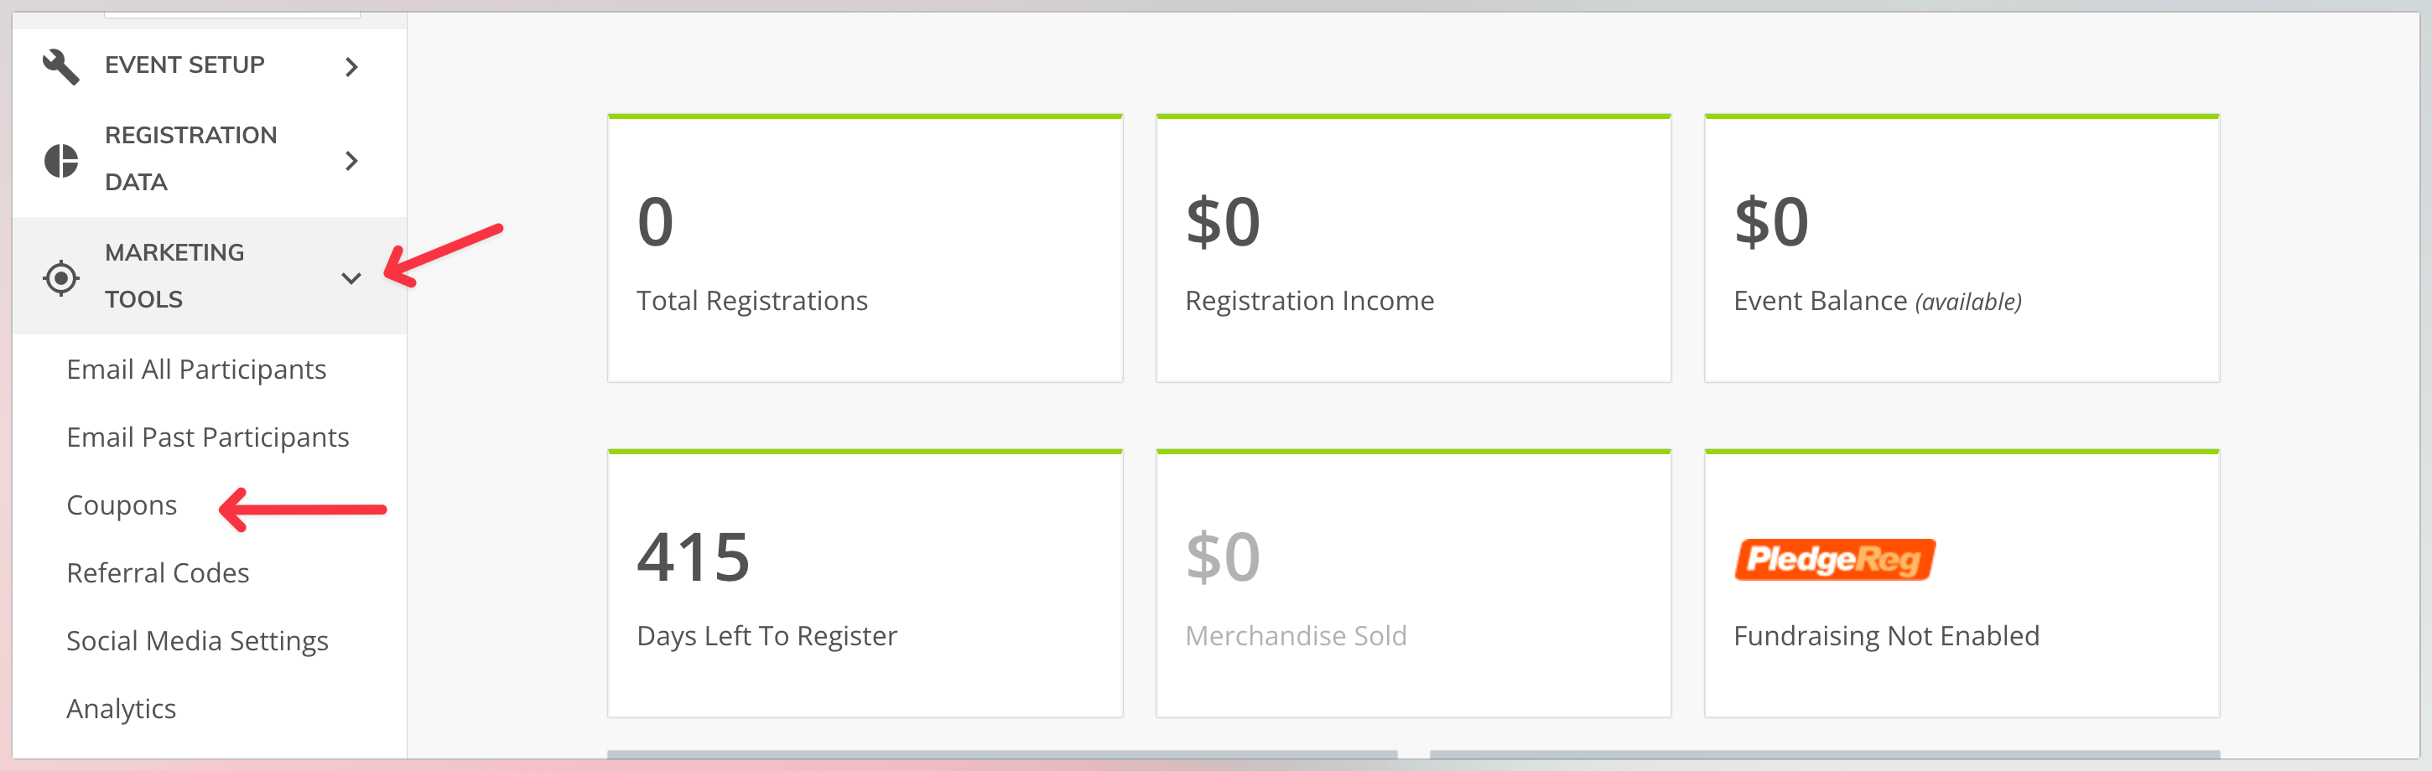2432x771 pixels.
Task: Open the Event Setup menu
Action: point(210,66)
